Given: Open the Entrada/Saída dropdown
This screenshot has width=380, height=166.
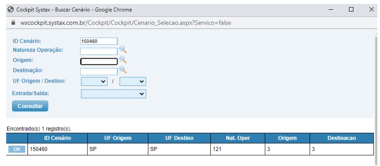Looking at the screenshot, I should [114, 94].
